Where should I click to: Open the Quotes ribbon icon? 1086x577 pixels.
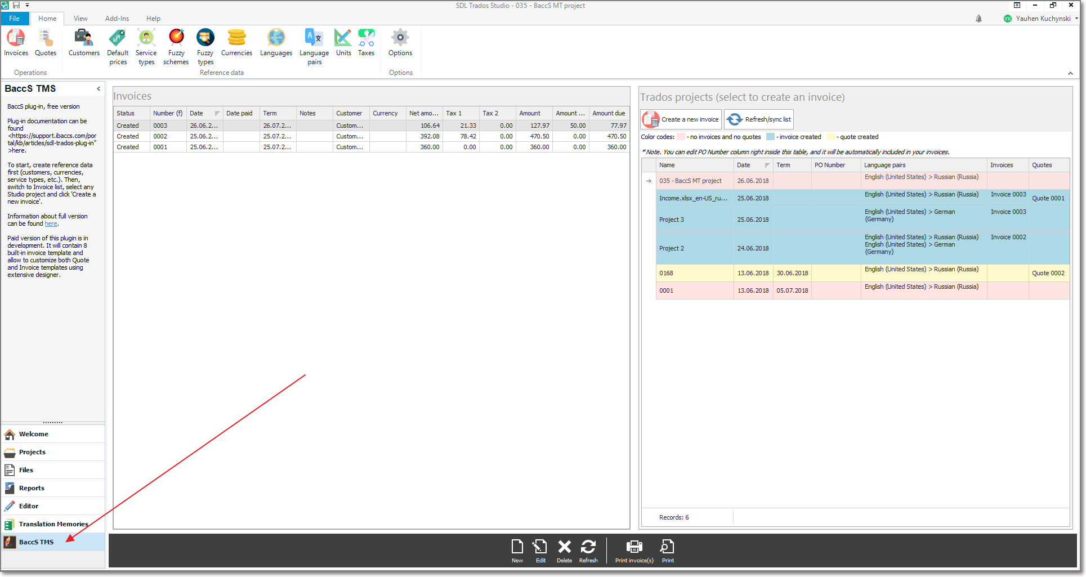[46, 43]
